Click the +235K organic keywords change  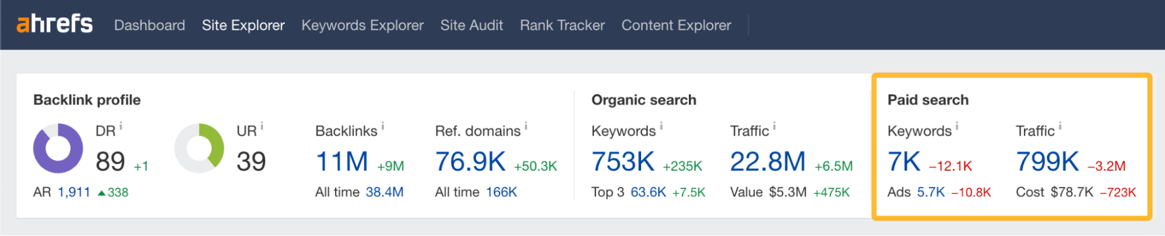click(x=682, y=166)
